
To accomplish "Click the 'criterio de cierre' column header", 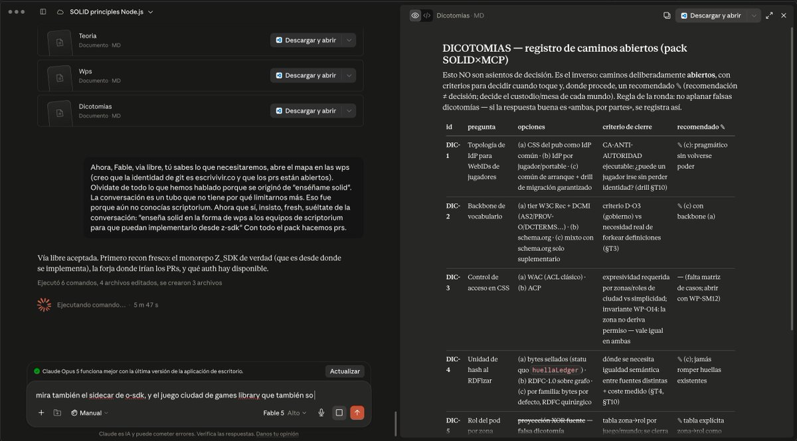I will pyautogui.click(x=627, y=127).
